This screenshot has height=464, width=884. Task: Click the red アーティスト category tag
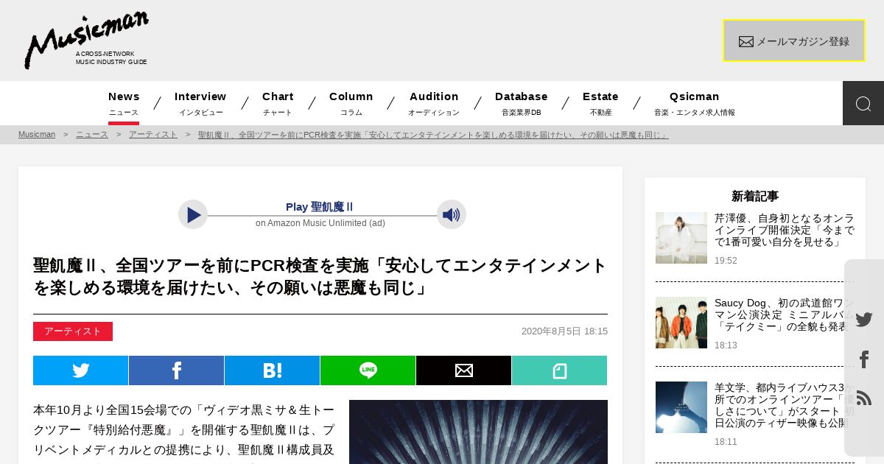pos(73,331)
